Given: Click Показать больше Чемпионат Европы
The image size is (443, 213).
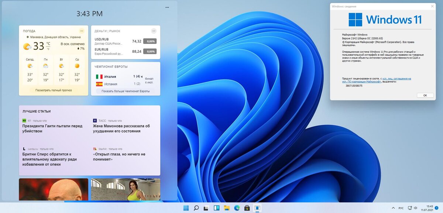Looking at the screenshot, I should coord(126,91).
